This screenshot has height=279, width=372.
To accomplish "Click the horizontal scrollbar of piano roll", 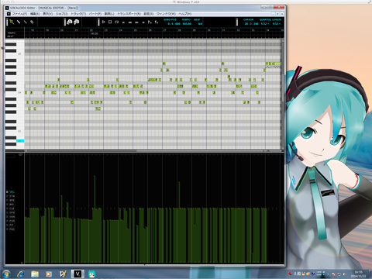I will [x=145, y=150].
